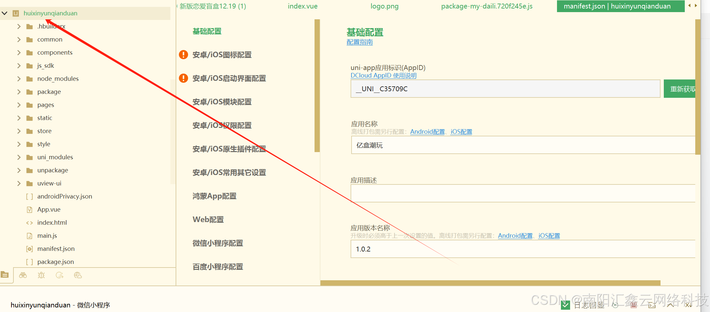Screen dimensions: 710x312
Task: Switch to 新版恋爱盲盒12.19 (1) tab
Action: click(213, 6)
